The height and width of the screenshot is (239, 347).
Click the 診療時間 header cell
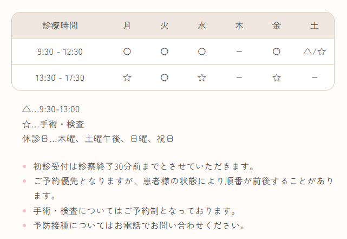point(60,25)
